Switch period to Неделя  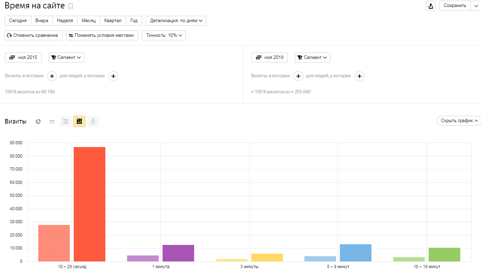65,21
